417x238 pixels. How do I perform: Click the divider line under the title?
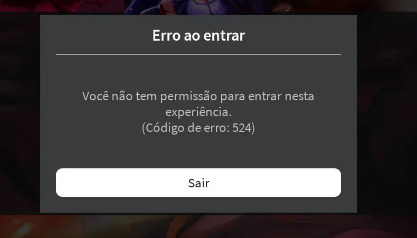click(198, 54)
